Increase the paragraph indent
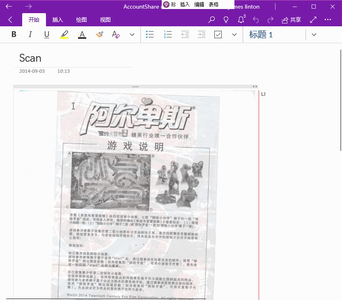Screen dimensions: 342x300 (201, 35)
